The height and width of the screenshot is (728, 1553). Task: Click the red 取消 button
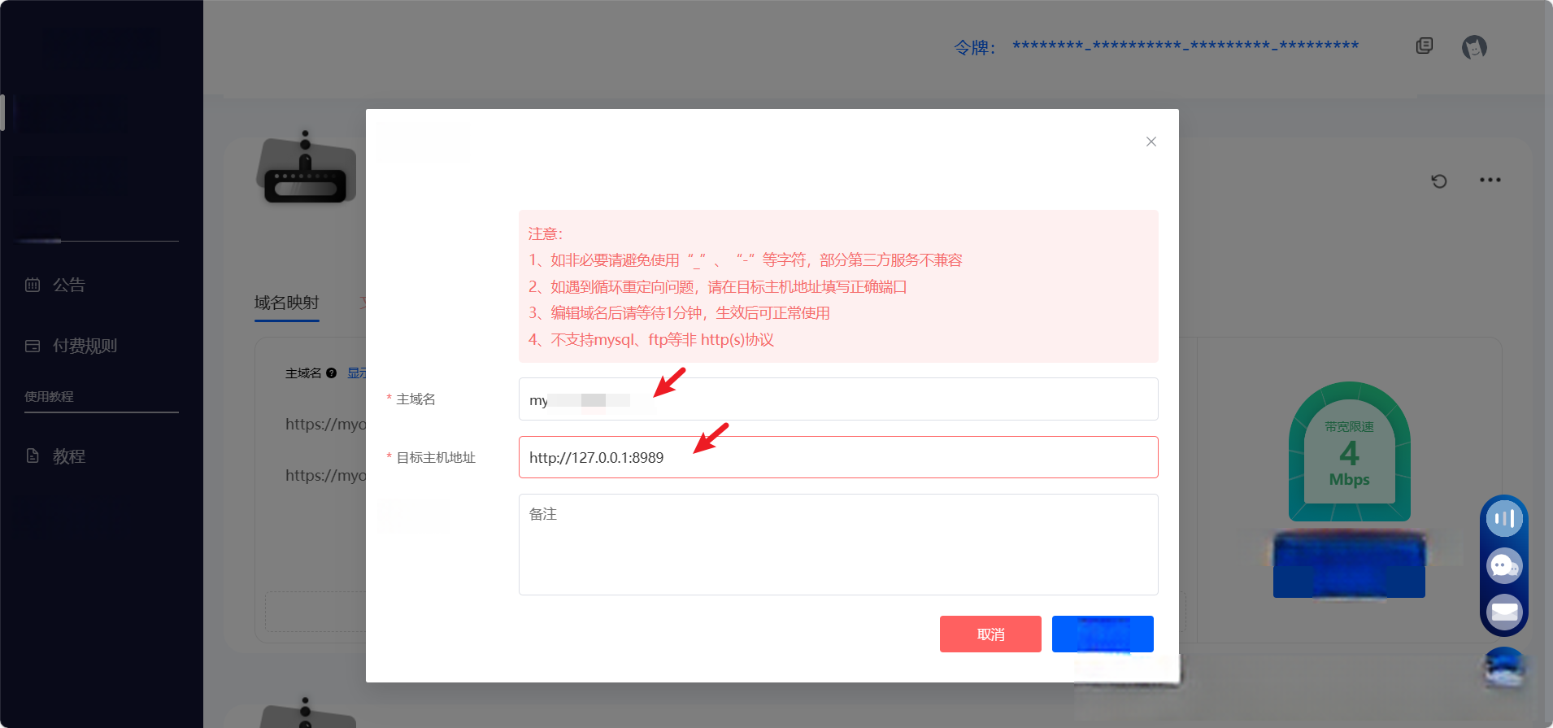pos(990,634)
